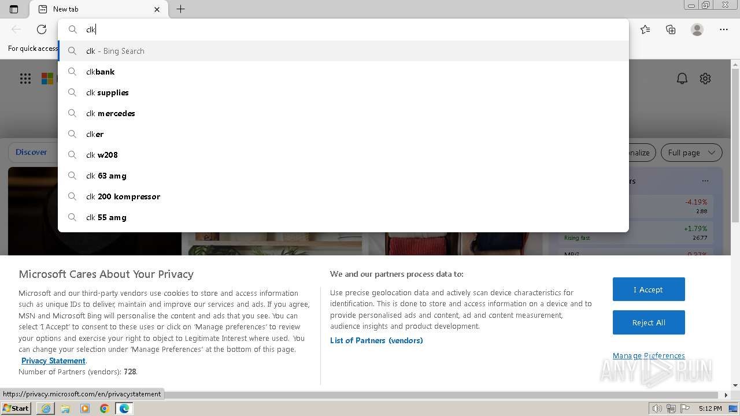The height and width of the screenshot is (416, 740).
Task: Launch Internet Explorer from taskbar
Action: pos(46,408)
